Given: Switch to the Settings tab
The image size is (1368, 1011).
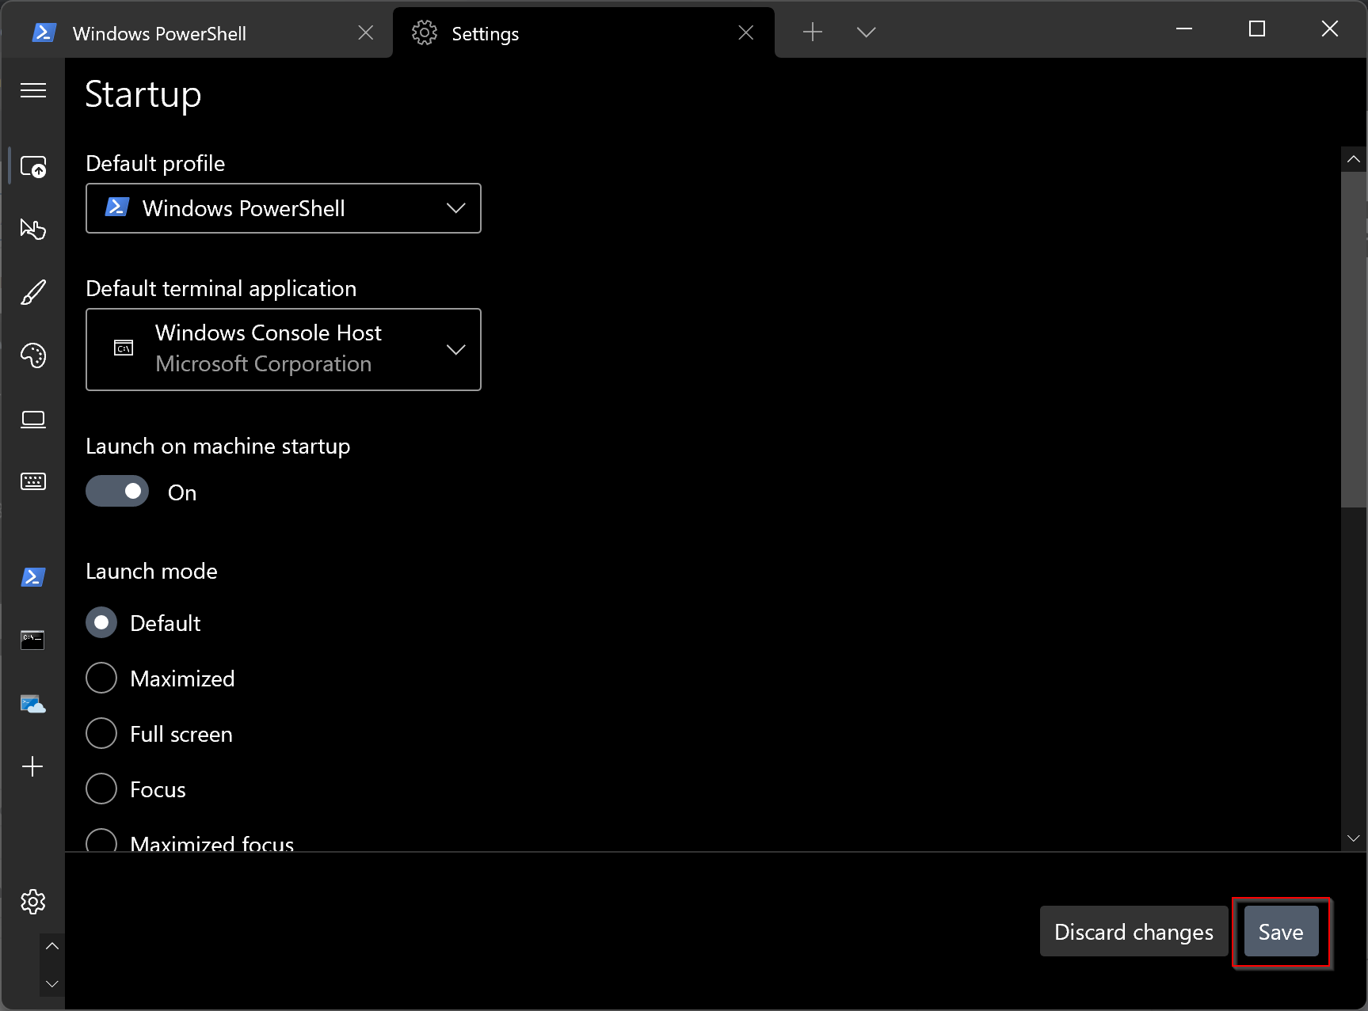Looking at the screenshot, I should click(x=584, y=33).
